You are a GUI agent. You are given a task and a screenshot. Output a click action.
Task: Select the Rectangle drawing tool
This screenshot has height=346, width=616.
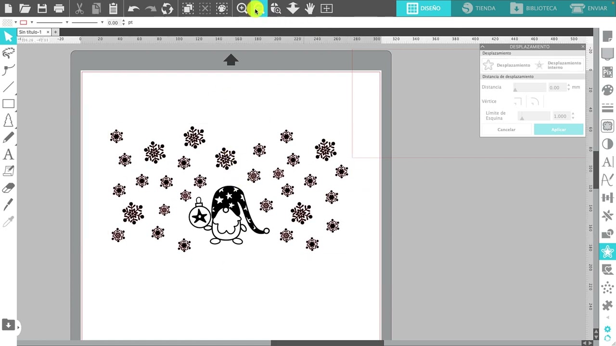8,104
